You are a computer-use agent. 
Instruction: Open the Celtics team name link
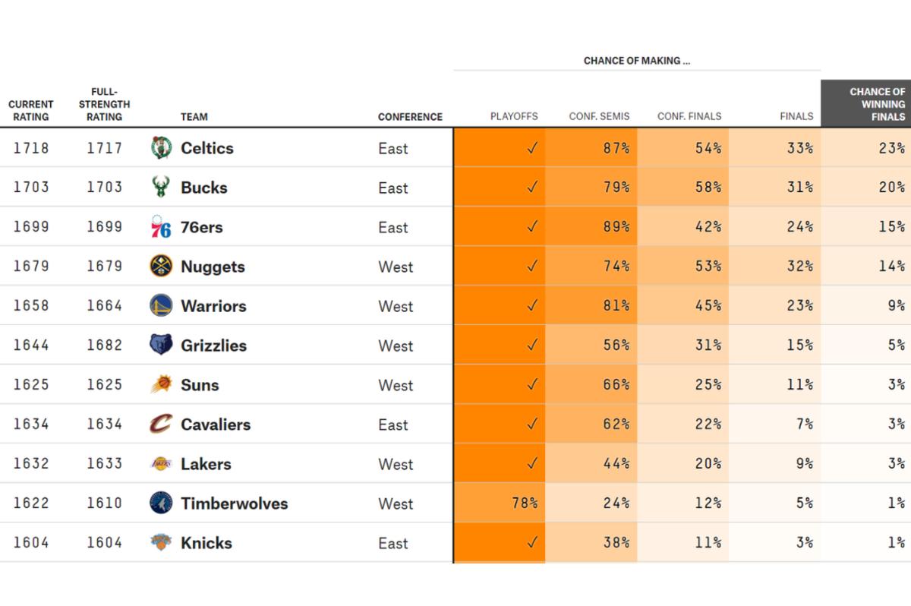(x=206, y=148)
